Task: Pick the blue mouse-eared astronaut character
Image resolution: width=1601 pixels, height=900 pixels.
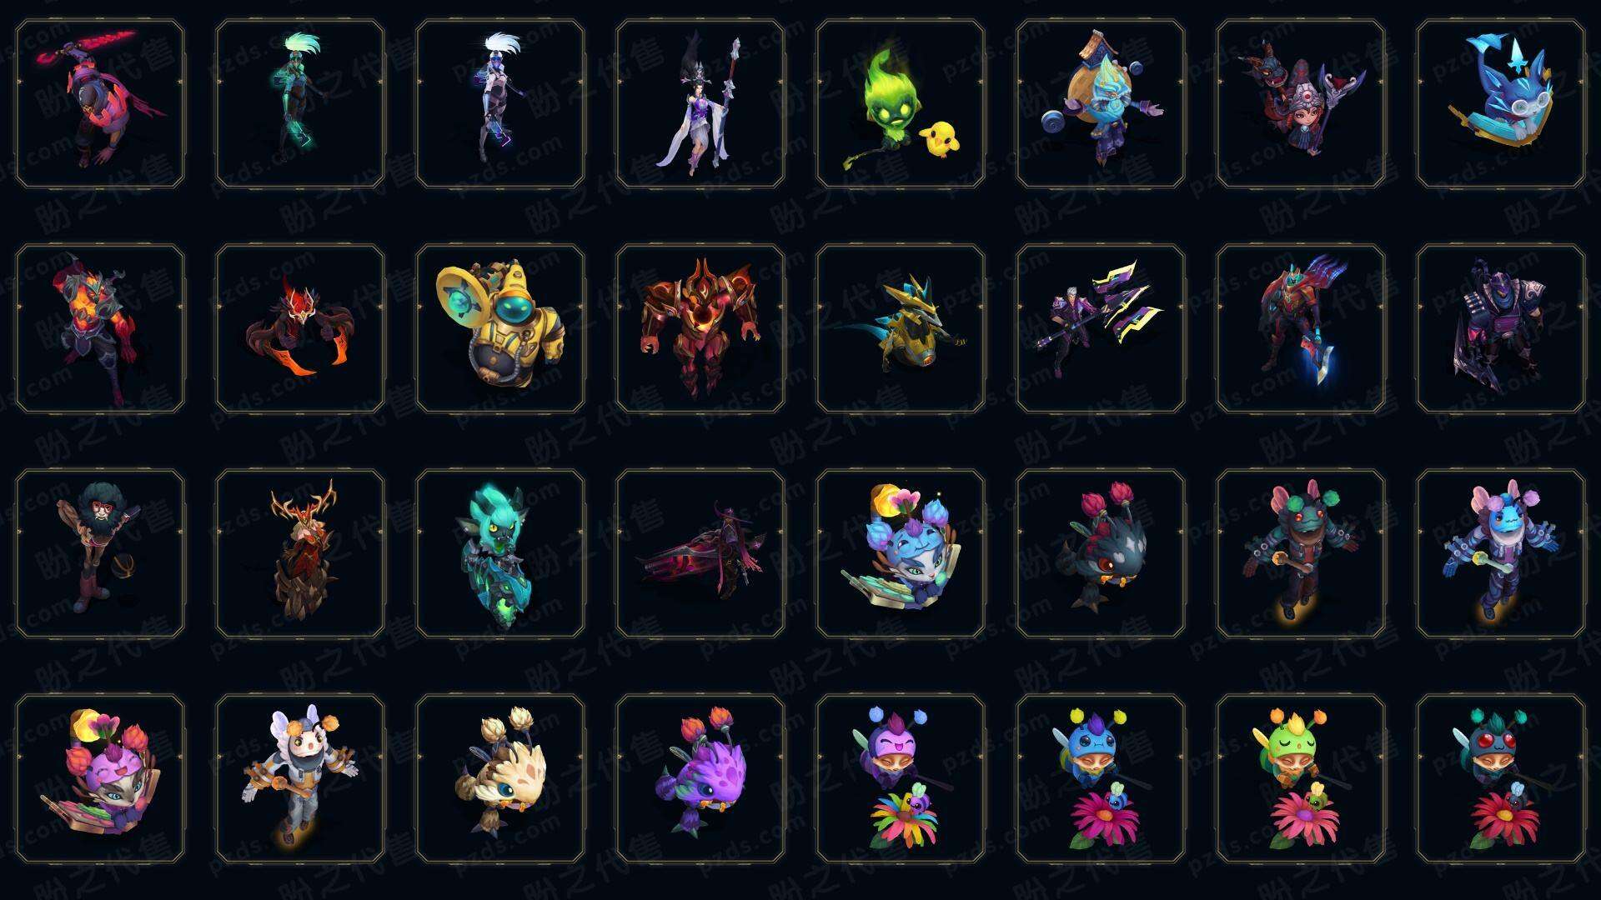Action: pyautogui.click(x=1501, y=553)
